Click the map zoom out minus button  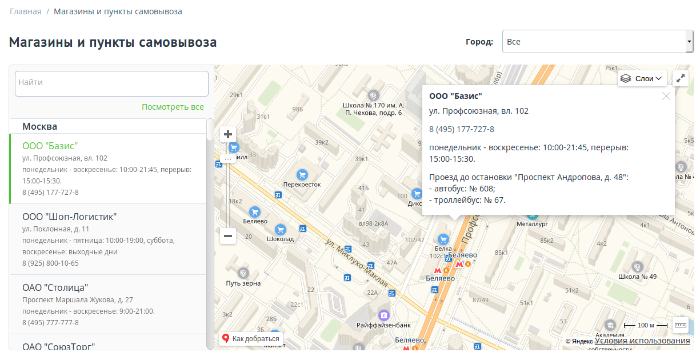(x=228, y=235)
